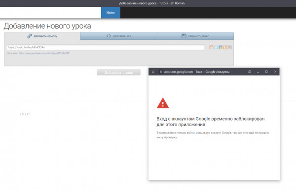Click the date text '27.7.17'
Image resolution: width=296 pixels, height=191 pixels.
(x=25, y=114)
